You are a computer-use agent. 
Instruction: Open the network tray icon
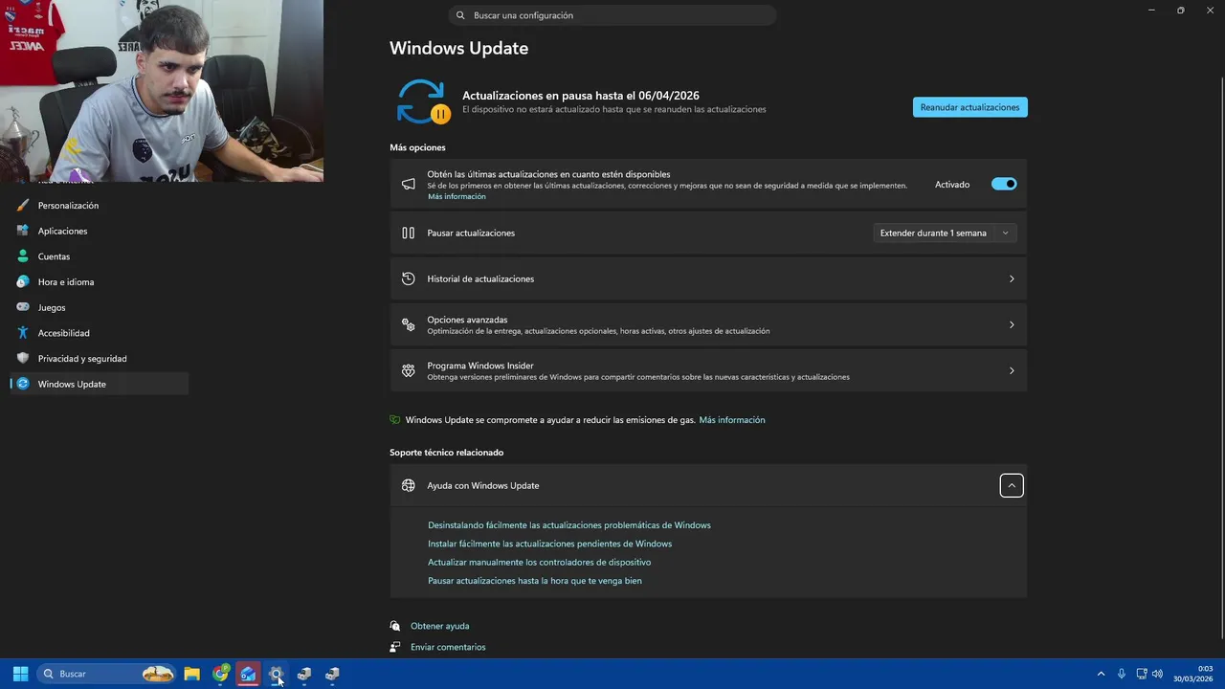(x=1141, y=674)
